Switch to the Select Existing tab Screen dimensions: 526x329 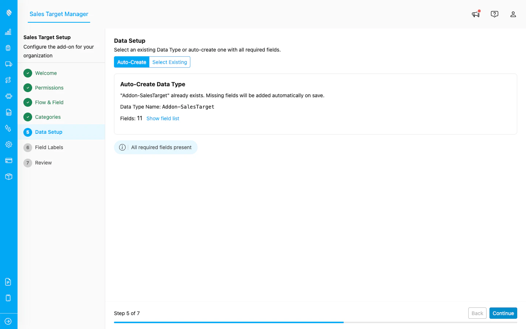tap(169, 62)
